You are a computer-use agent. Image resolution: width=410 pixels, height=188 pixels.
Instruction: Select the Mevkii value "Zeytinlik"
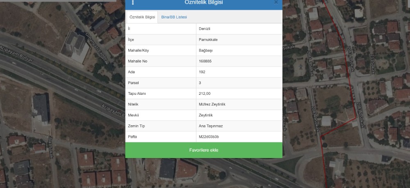pos(206,115)
